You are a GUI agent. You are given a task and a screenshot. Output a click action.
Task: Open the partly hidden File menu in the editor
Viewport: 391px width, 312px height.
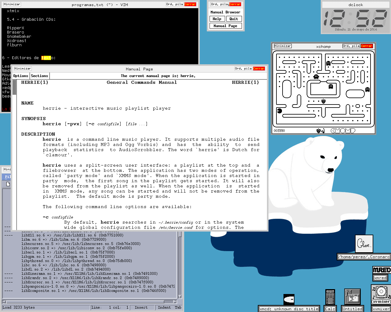pyautogui.click(x=7, y=177)
